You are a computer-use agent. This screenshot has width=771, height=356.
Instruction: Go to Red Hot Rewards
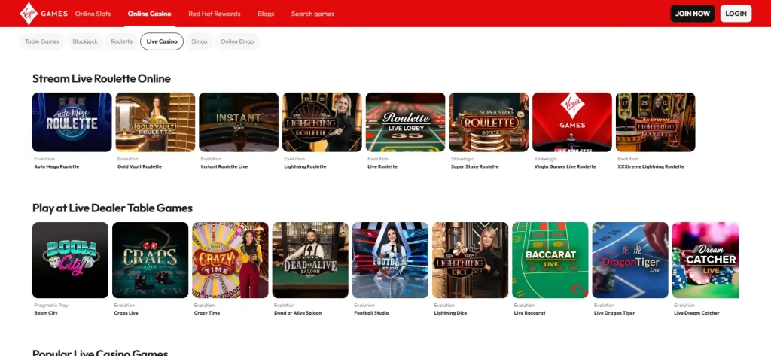(x=215, y=14)
